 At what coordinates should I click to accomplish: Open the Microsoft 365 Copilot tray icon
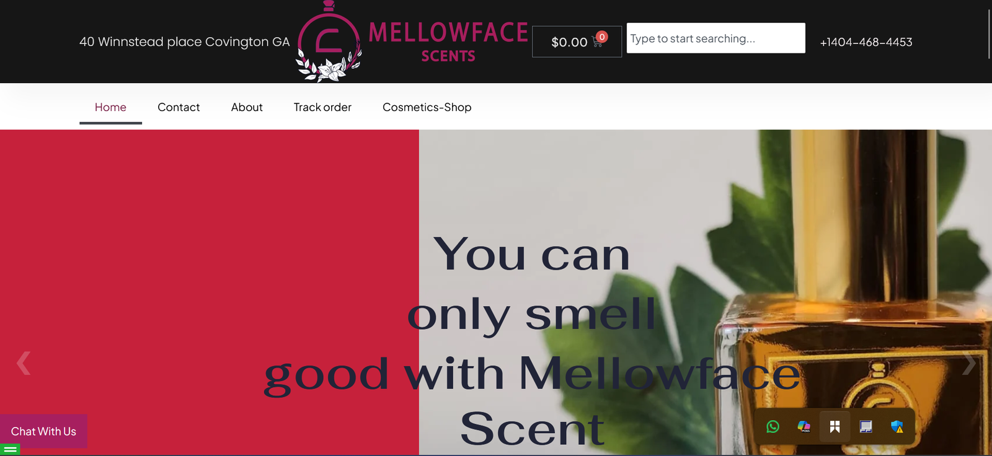(x=804, y=426)
